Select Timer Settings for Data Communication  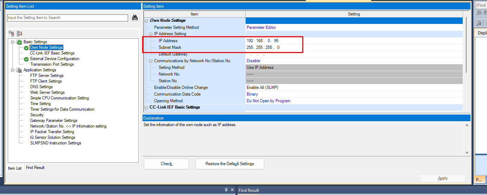[x=62, y=110]
